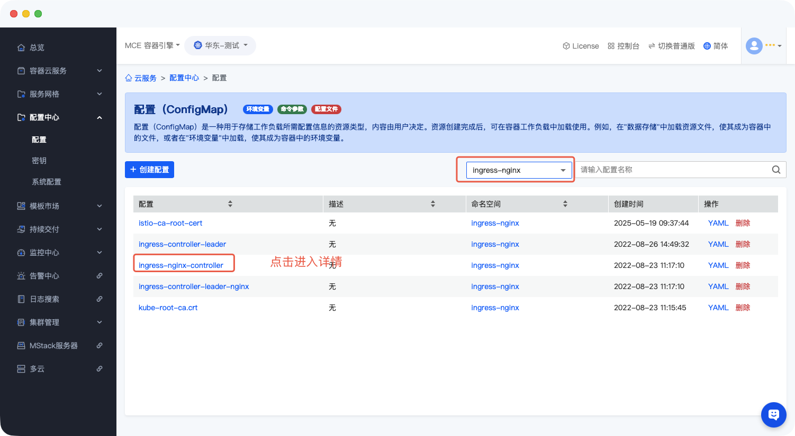Click the 日志搜索 link icon
Viewport: 795px width, 436px height.
(100, 299)
